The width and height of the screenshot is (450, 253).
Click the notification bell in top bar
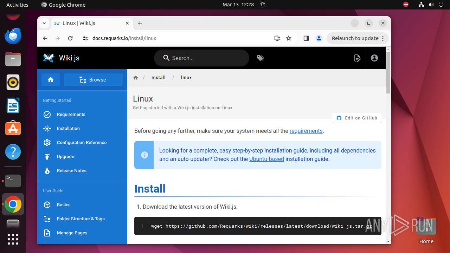click(x=262, y=5)
